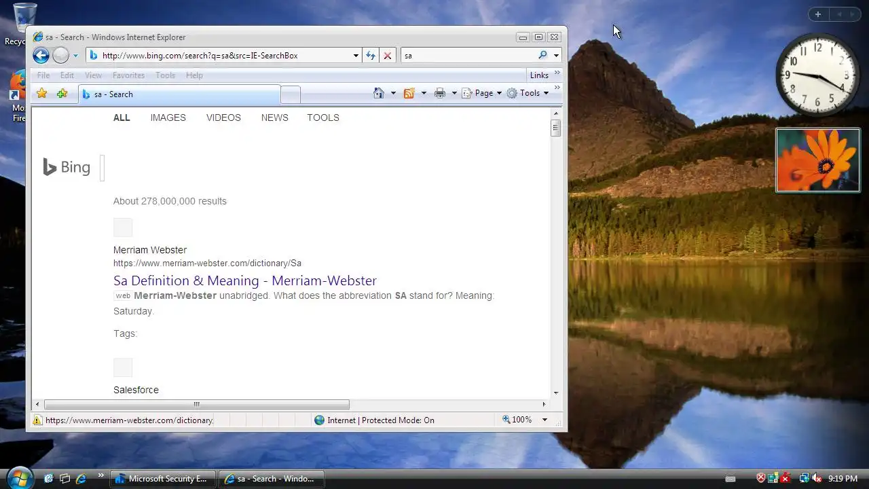Go back with the browser Back arrow
The width and height of the screenshot is (869, 489).
[41, 56]
